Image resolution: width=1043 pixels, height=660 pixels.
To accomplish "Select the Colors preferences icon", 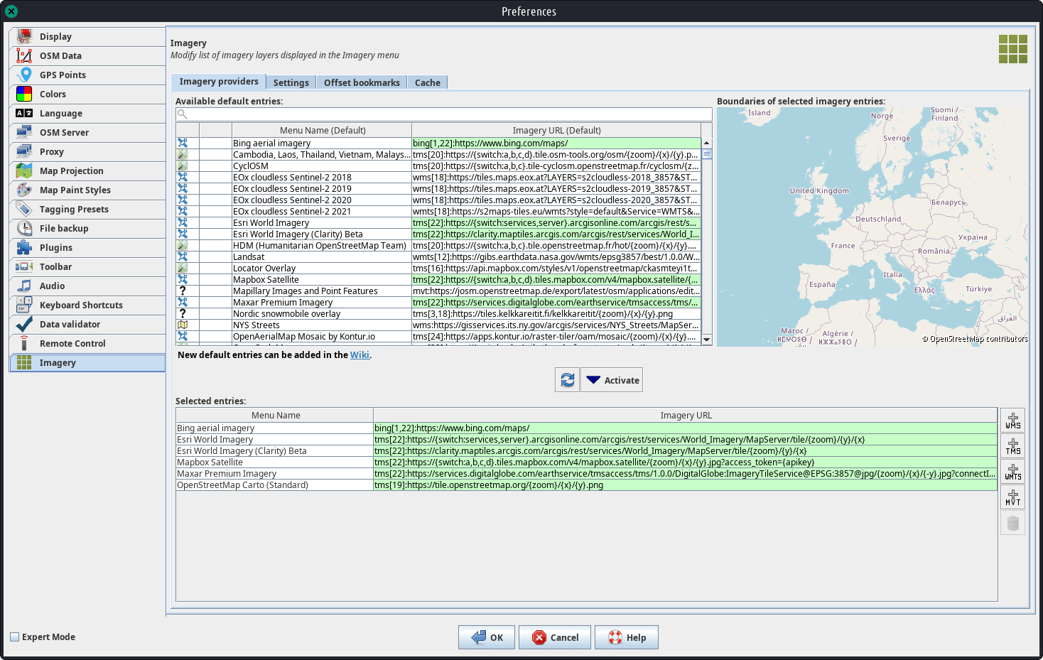I will (x=24, y=94).
